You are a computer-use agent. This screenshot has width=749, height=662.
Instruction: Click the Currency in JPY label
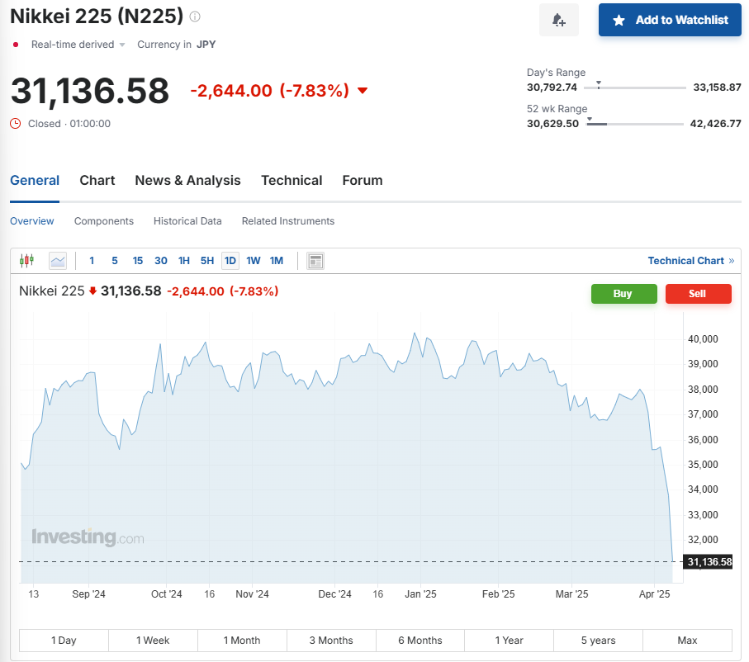point(176,45)
